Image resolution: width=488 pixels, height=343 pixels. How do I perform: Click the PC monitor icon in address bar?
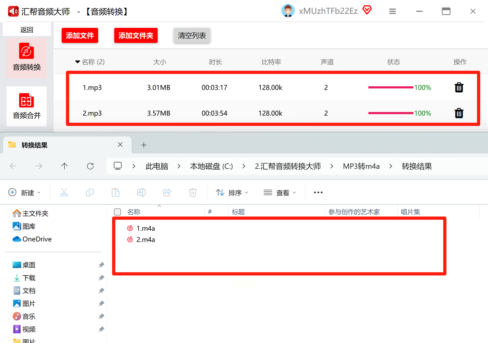[x=118, y=166]
